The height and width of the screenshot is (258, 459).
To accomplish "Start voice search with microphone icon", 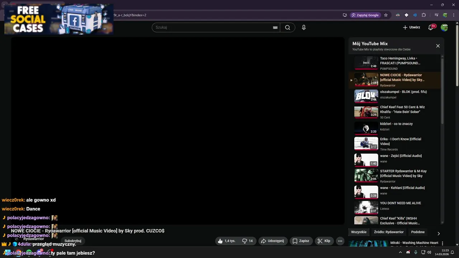I will (304, 27).
